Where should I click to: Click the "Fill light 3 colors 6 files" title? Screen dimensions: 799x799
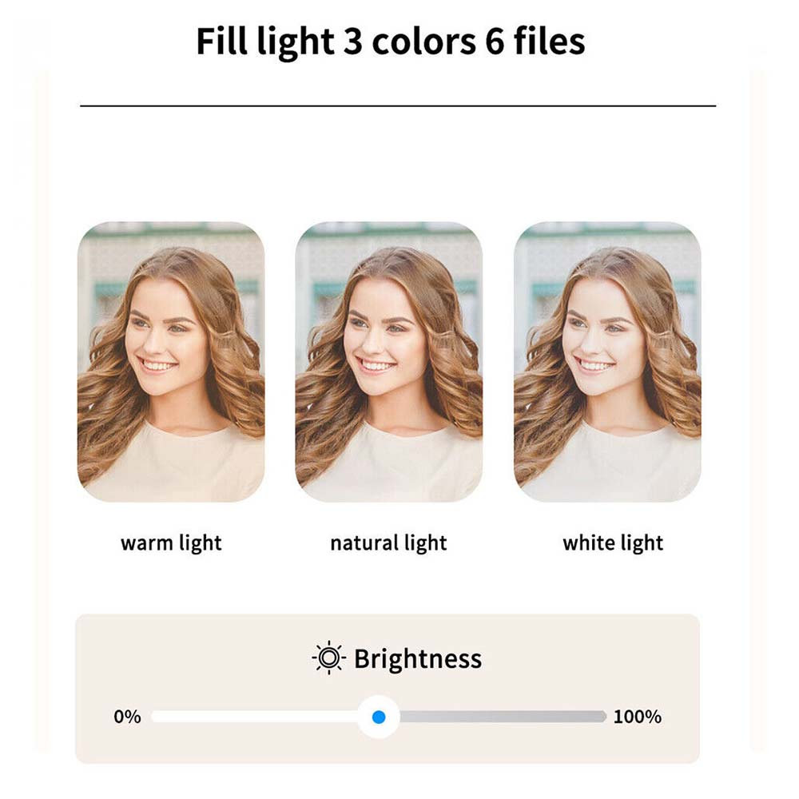click(391, 42)
